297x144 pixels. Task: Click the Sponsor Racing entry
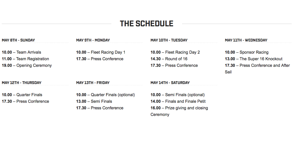(x=247, y=52)
